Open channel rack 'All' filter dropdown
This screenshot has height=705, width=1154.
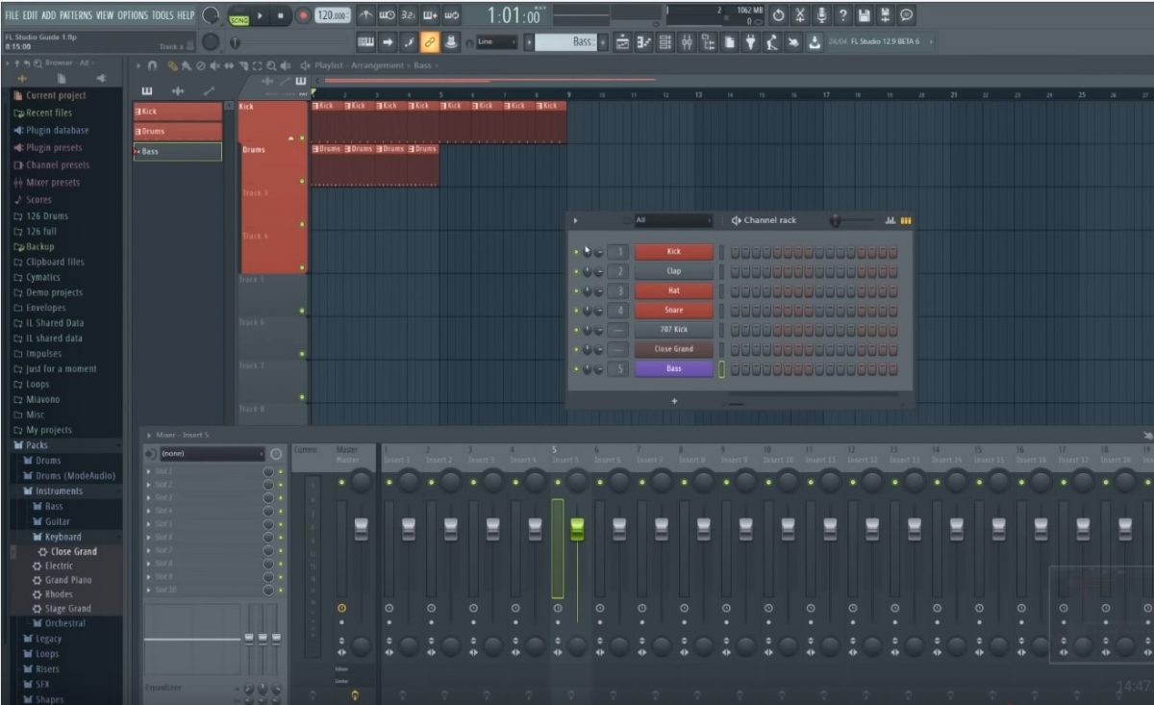click(672, 220)
